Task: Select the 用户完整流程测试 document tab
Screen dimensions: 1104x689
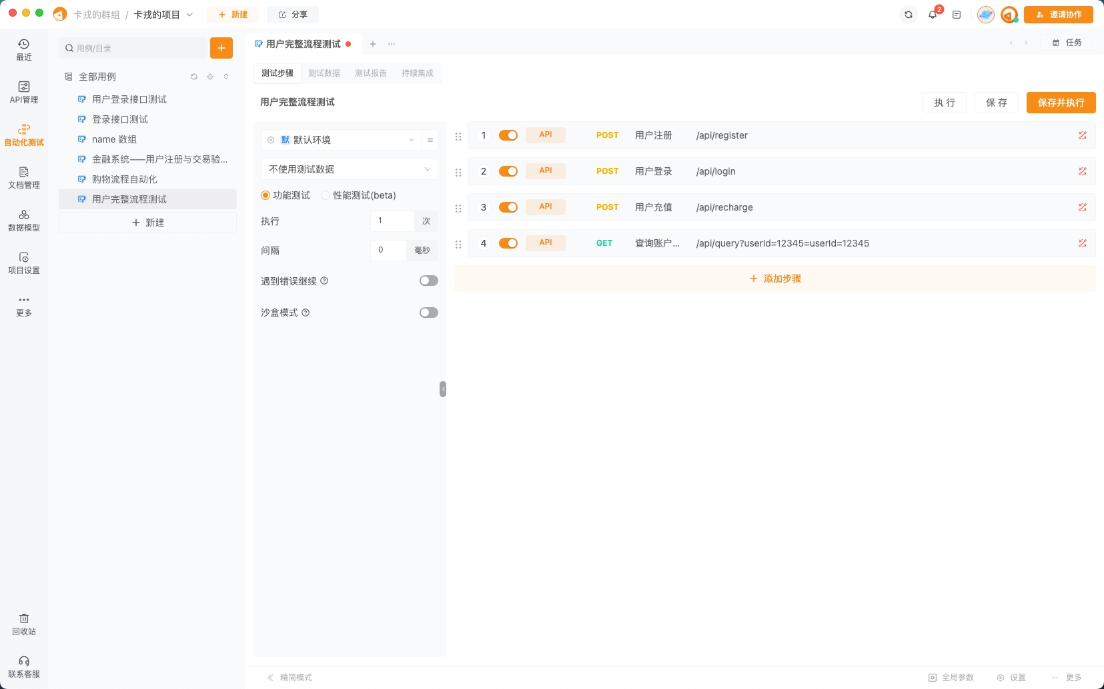Action: 303,44
